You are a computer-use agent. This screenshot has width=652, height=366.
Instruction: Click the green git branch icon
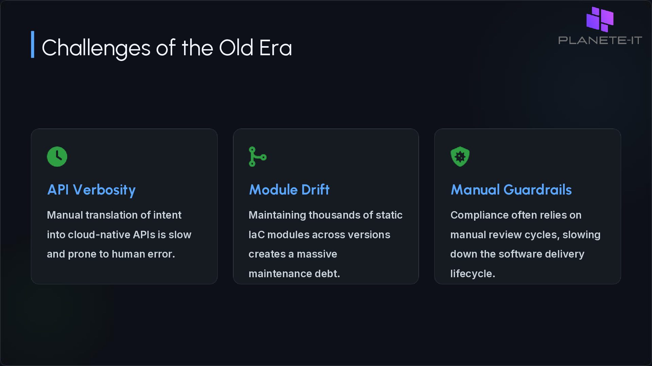[x=258, y=157]
